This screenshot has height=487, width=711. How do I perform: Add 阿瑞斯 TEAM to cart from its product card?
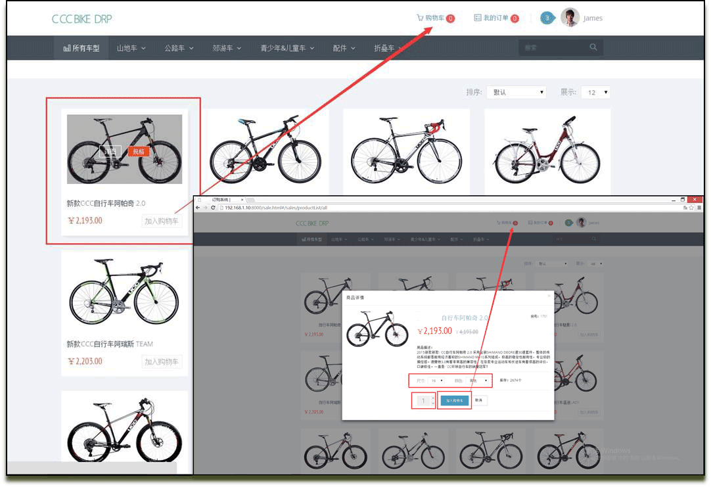click(x=162, y=362)
